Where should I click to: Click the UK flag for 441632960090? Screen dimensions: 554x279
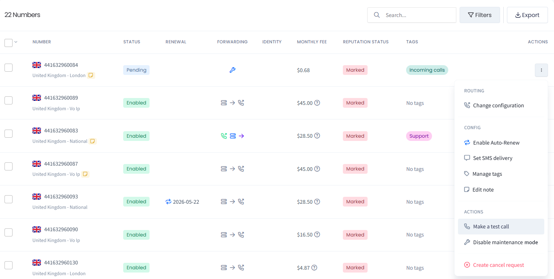(37, 229)
